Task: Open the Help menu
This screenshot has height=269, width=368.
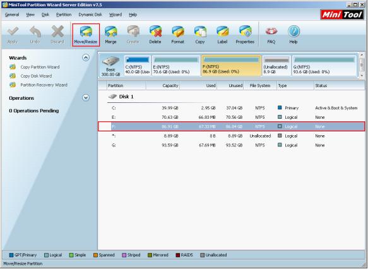Action: point(133,15)
